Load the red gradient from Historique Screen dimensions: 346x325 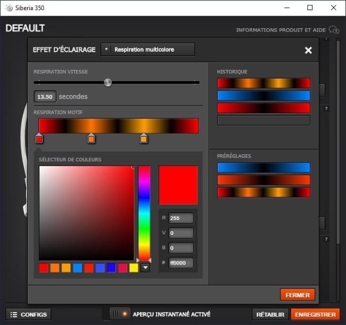[x=263, y=108]
